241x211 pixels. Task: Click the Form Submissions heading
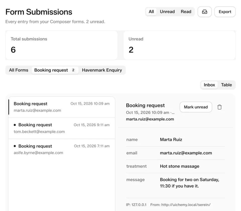pyautogui.click(x=39, y=12)
